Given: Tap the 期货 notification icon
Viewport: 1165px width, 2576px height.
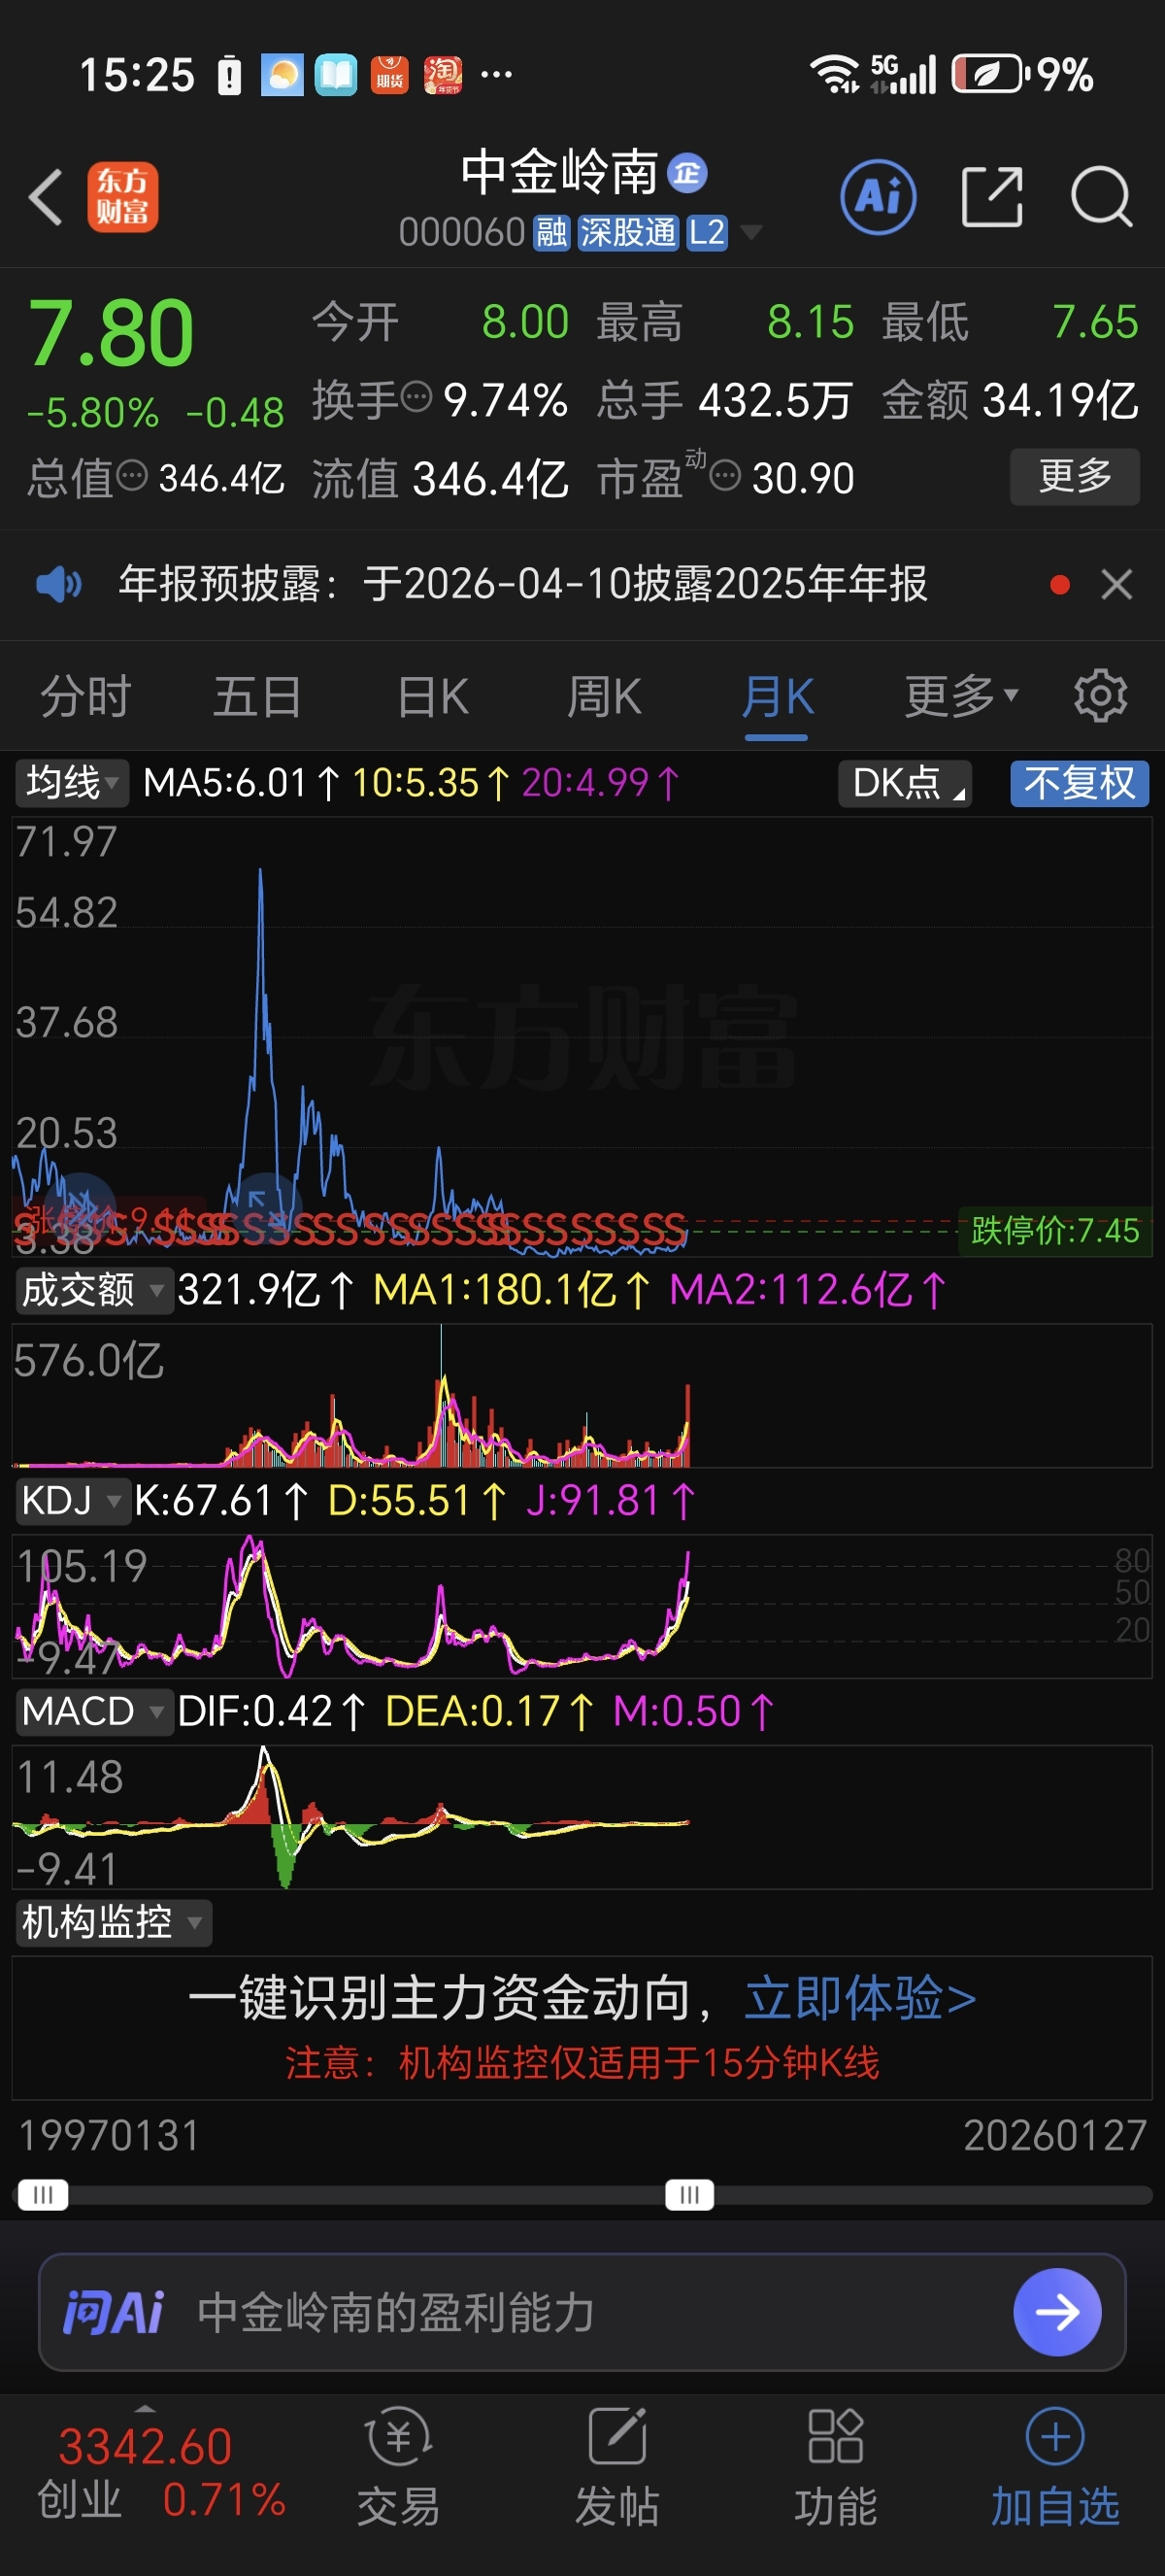Looking at the screenshot, I should tap(389, 75).
